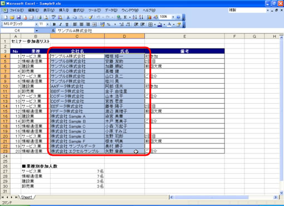Click the fx insert function button

(x=53, y=31)
